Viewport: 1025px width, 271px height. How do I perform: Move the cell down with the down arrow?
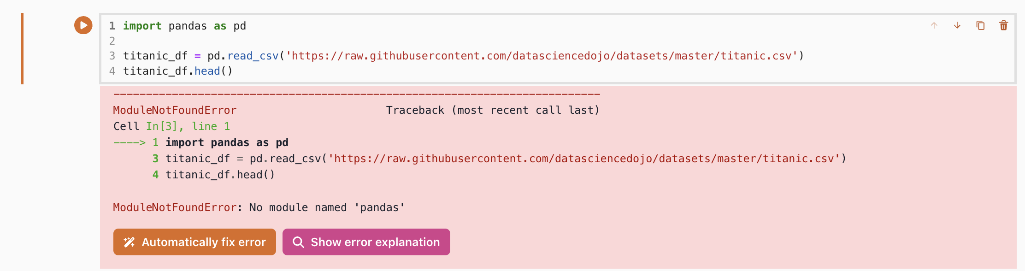pyautogui.click(x=957, y=25)
